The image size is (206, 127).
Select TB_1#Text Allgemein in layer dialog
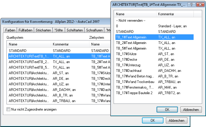pos(155,37)
